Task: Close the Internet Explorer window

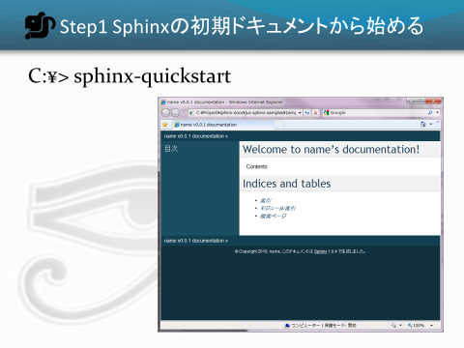Action: 433,101
